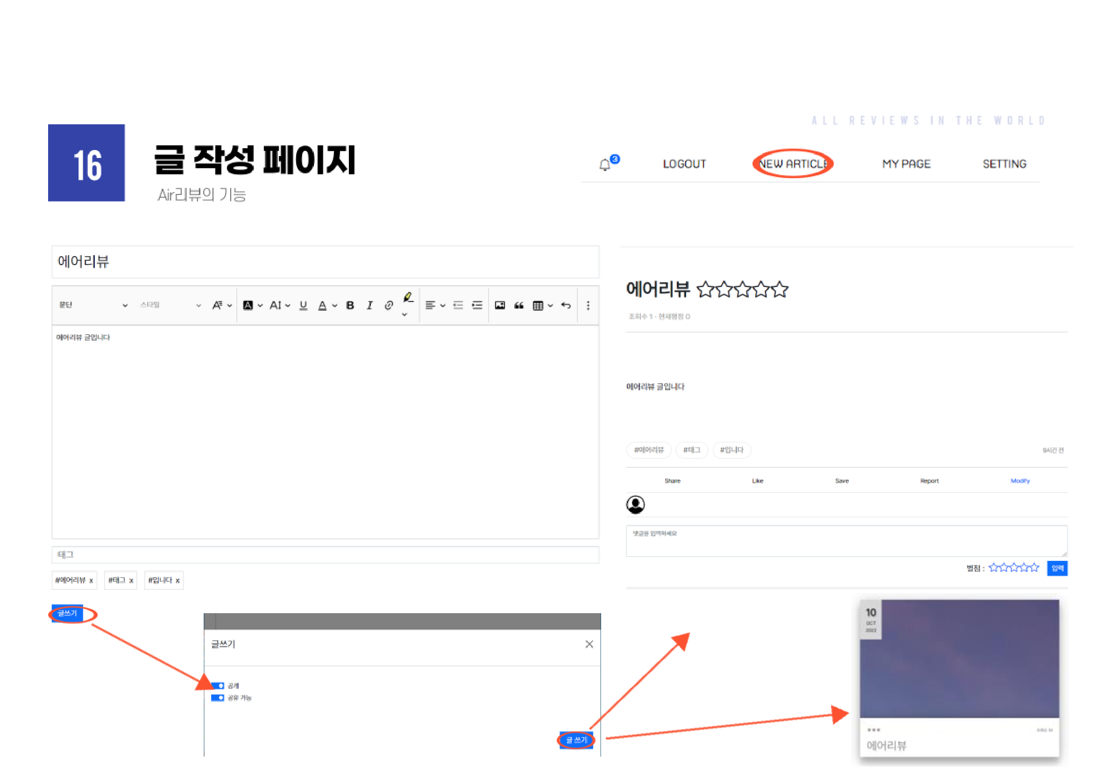
Task: Click the #에어리뷰 tag chip in the article view
Action: click(x=648, y=450)
